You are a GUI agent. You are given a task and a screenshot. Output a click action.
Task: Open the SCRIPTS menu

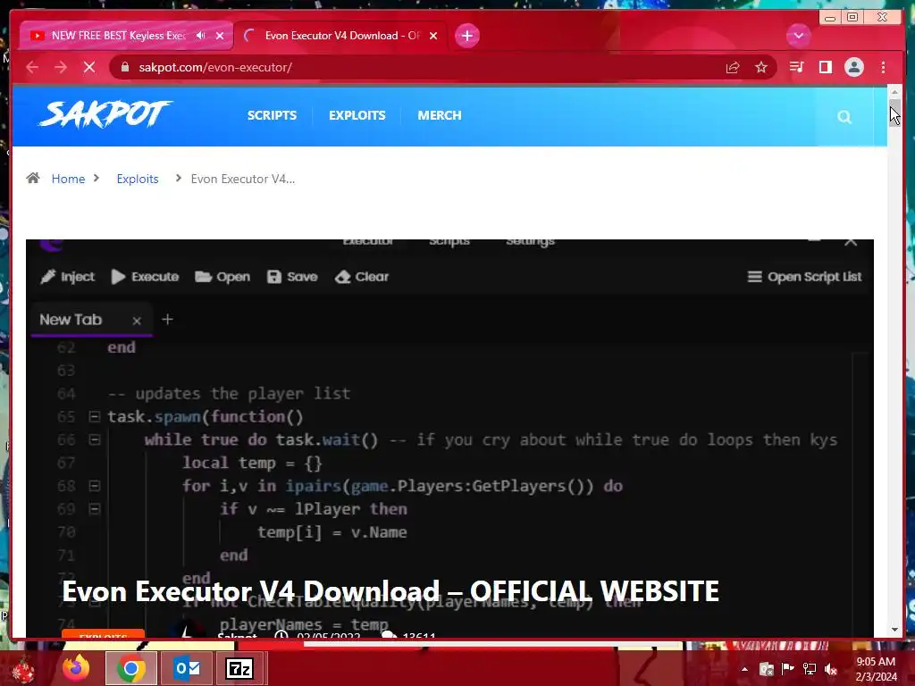pos(272,115)
